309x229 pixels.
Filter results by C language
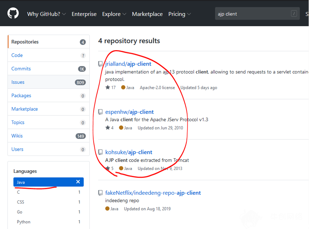(x=48, y=192)
